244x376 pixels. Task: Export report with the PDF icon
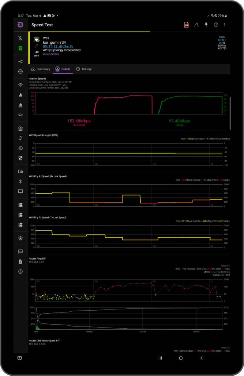(186, 25)
